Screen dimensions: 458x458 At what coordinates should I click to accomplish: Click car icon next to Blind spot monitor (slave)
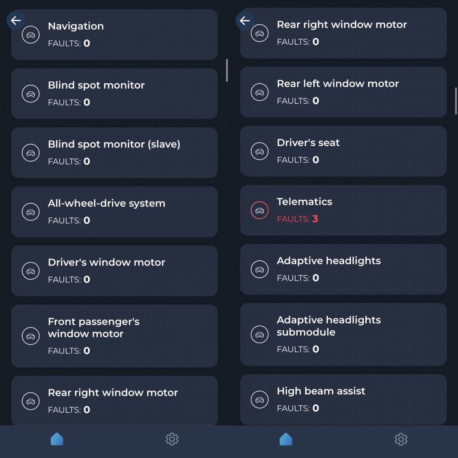click(31, 153)
